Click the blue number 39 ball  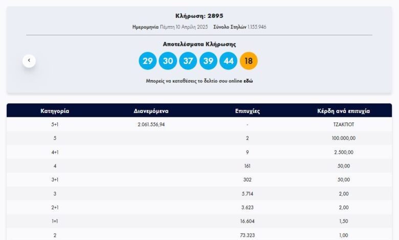pos(208,61)
